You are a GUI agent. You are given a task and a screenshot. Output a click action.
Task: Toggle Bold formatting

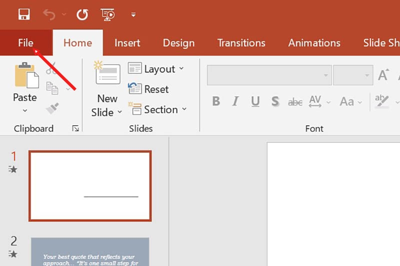(x=216, y=101)
